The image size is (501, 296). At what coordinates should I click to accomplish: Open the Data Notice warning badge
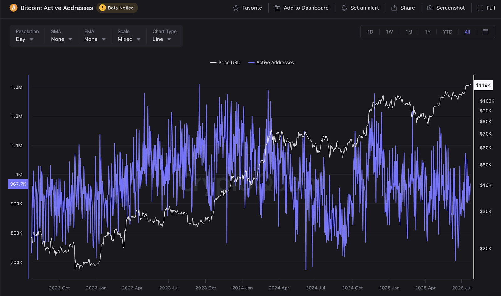pyautogui.click(x=117, y=8)
